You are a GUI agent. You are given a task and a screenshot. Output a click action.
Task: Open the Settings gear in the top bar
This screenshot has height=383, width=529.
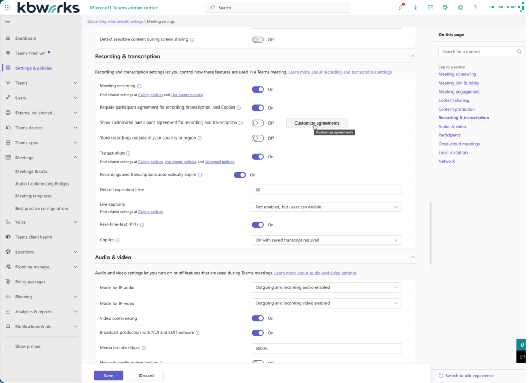pyautogui.click(x=460, y=7)
